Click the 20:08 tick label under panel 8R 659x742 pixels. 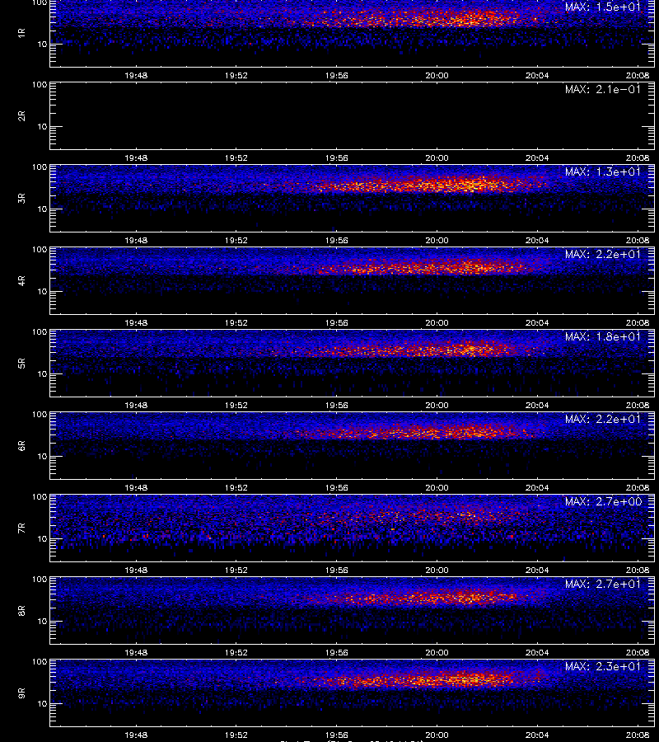pyautogui.click(x=638, y=653)
